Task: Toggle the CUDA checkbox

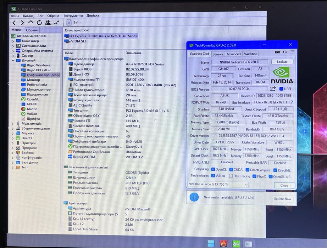Action: click(x=231, y=169)
